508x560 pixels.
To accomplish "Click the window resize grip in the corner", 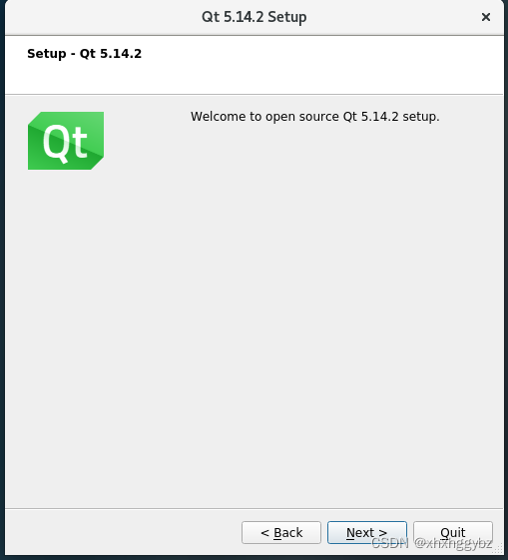I will click(x=498, y=550).
